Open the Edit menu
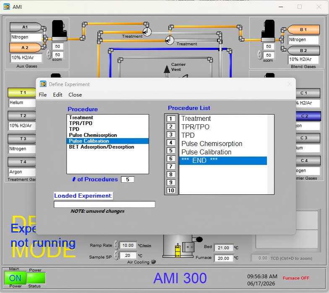 (57, 95)
